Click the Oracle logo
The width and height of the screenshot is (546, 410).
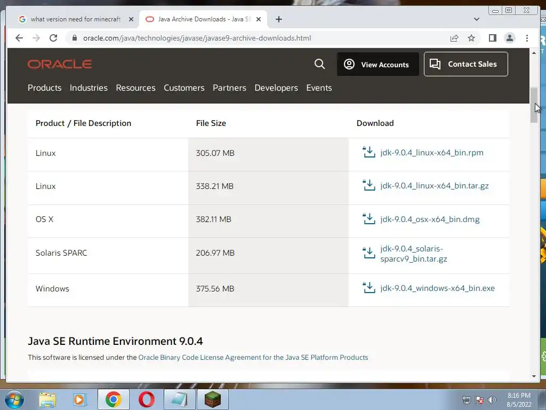click(x=60, y=64)
